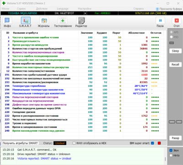Click the Passp button
The image size is (183, 165).
point(175,138)
